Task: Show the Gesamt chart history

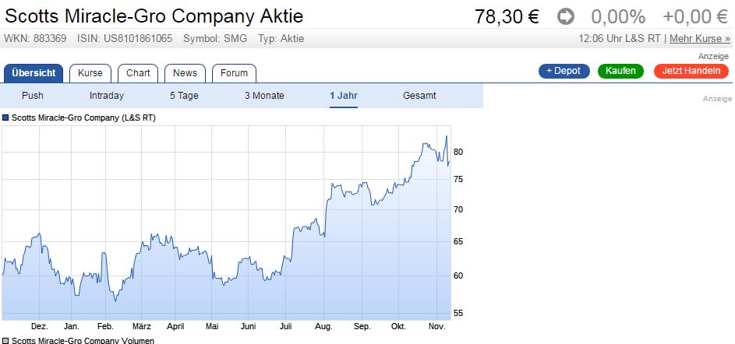Action: coord(419,96)
